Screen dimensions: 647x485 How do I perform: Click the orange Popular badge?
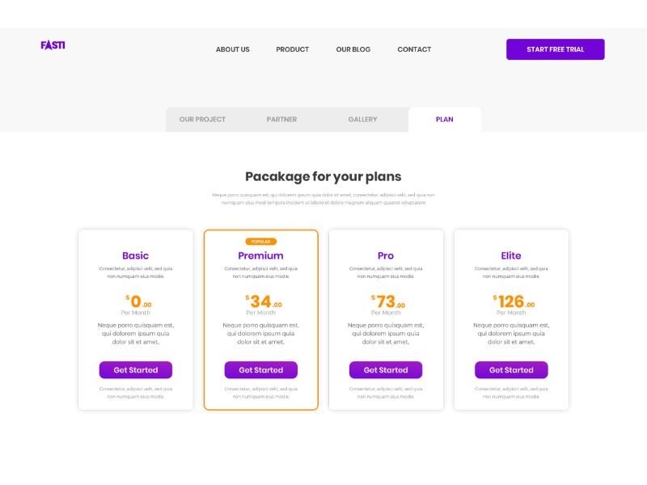pos(260,242)
